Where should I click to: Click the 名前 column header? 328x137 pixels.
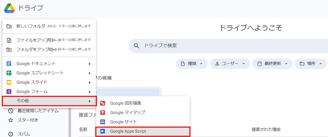pos(83,129)
